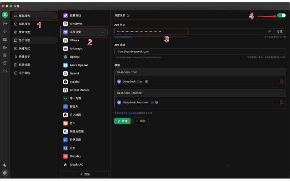This screenshot has width=290, height=181.
Task: Choose the Azure OpenAI provider
Action: pos(85,65)
